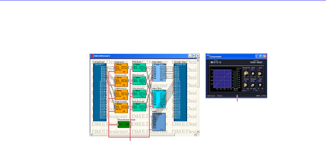
Task: Click the Library Recall button
Action: [259, 63]
